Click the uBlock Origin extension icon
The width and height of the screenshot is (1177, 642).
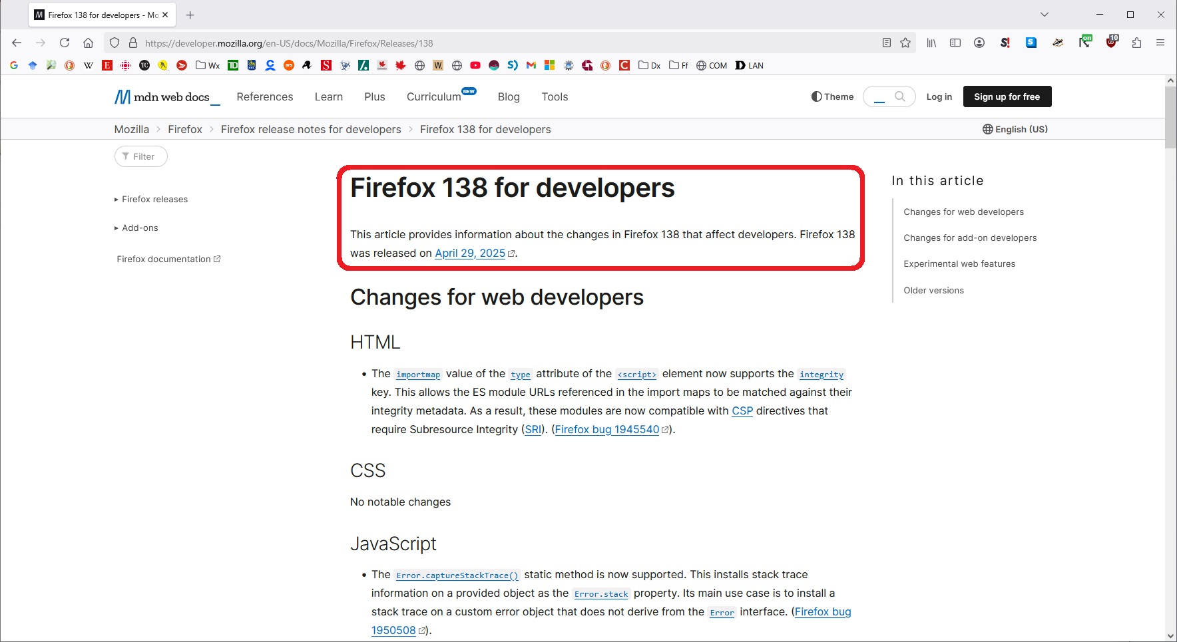click(x=1111, y=43)
